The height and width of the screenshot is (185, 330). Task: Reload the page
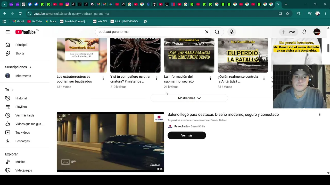click(20, 14)
